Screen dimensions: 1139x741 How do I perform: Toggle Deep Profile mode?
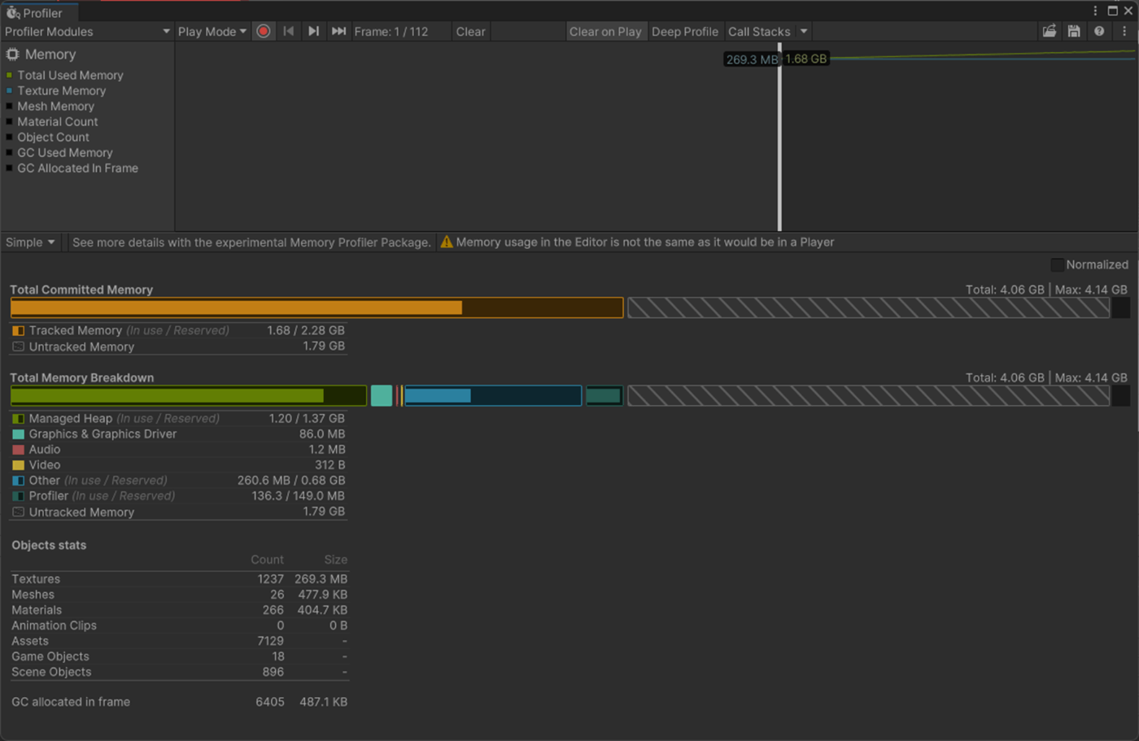tap(685, 31)
